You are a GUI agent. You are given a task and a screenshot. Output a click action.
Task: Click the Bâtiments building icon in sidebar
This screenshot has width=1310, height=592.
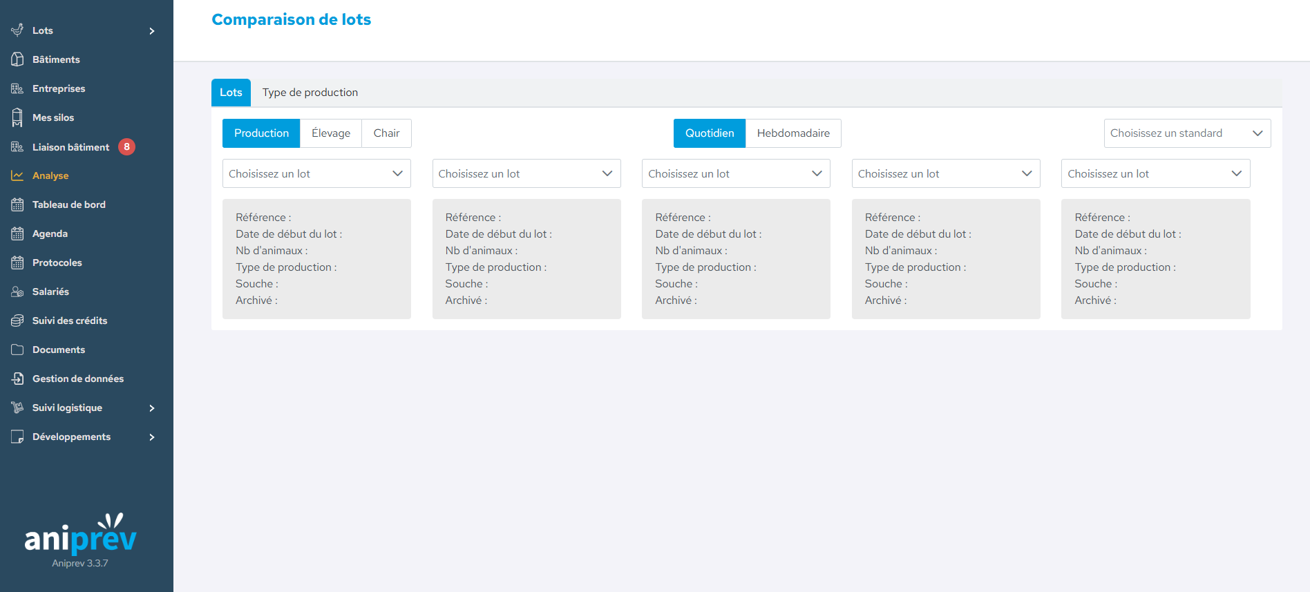[x=17, y=59]
